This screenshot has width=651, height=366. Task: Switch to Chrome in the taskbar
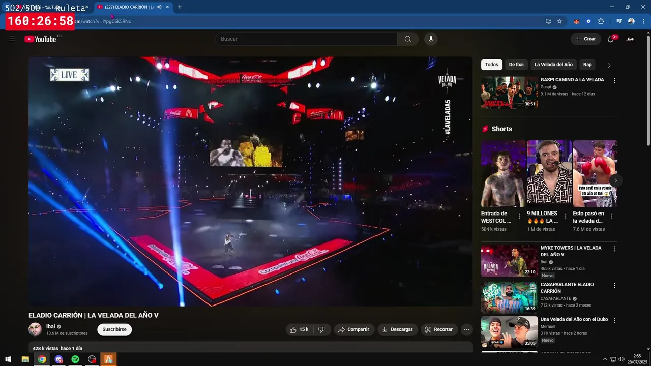[42, 359]
